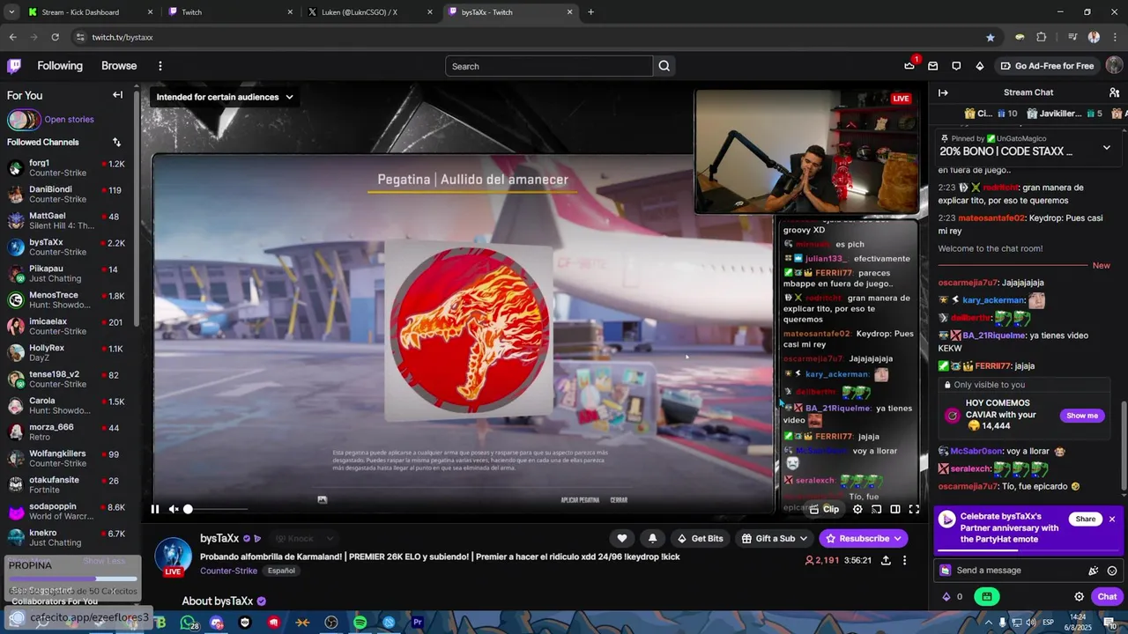
Task: Share the Partner anniversary celebration
Action: tap(1086, 519)
